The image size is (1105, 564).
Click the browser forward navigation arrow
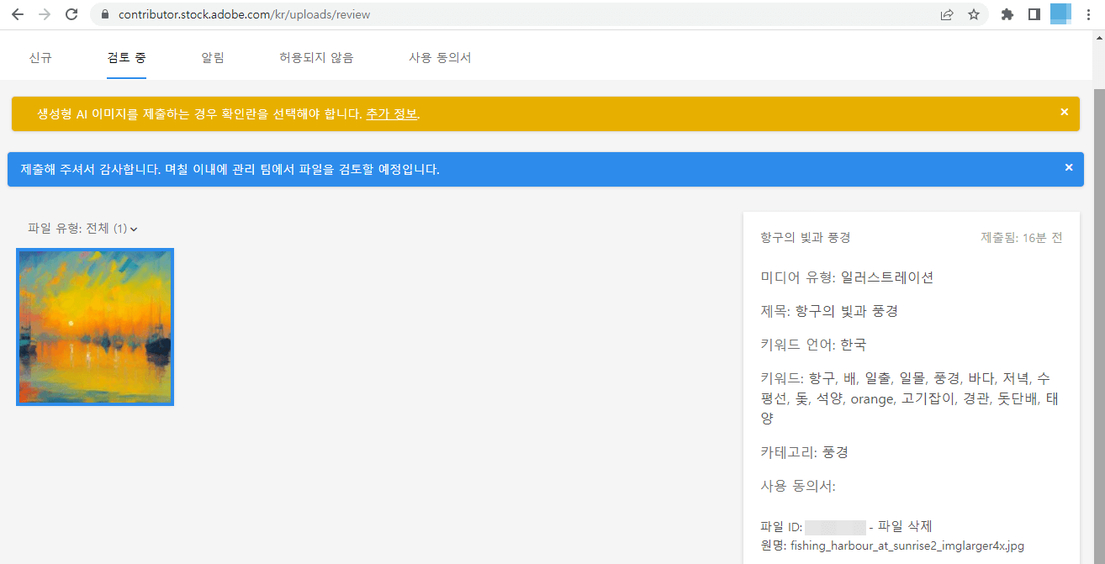coord(45,14)
